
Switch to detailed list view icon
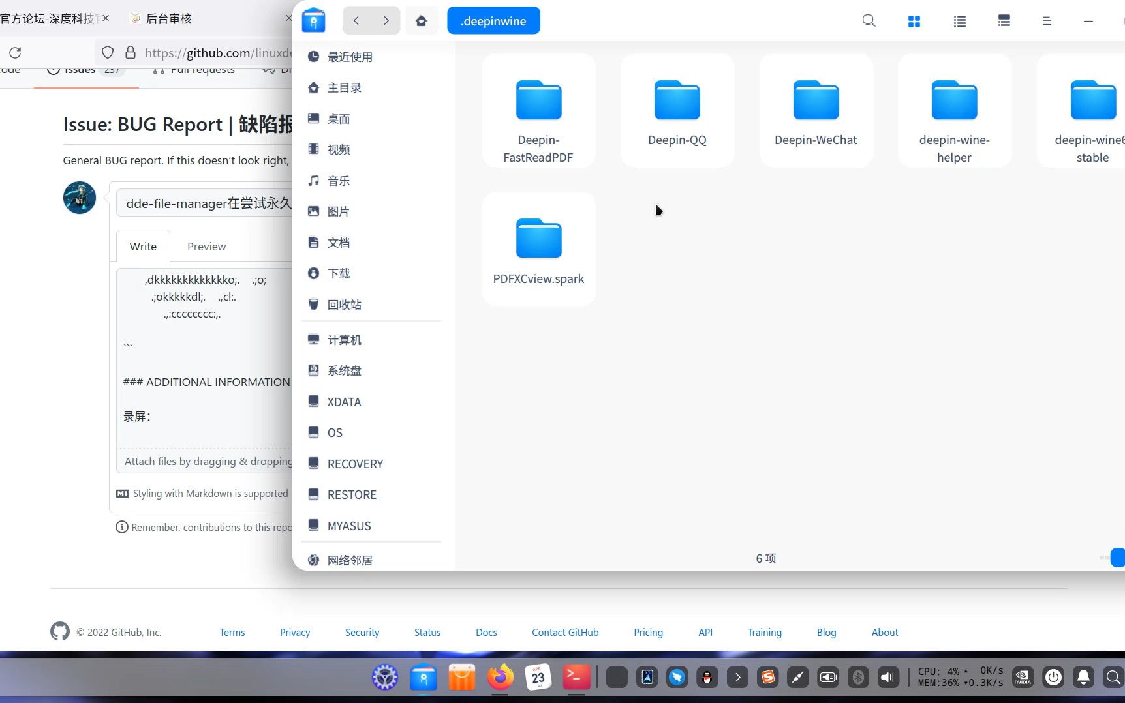tap(959, 20)
